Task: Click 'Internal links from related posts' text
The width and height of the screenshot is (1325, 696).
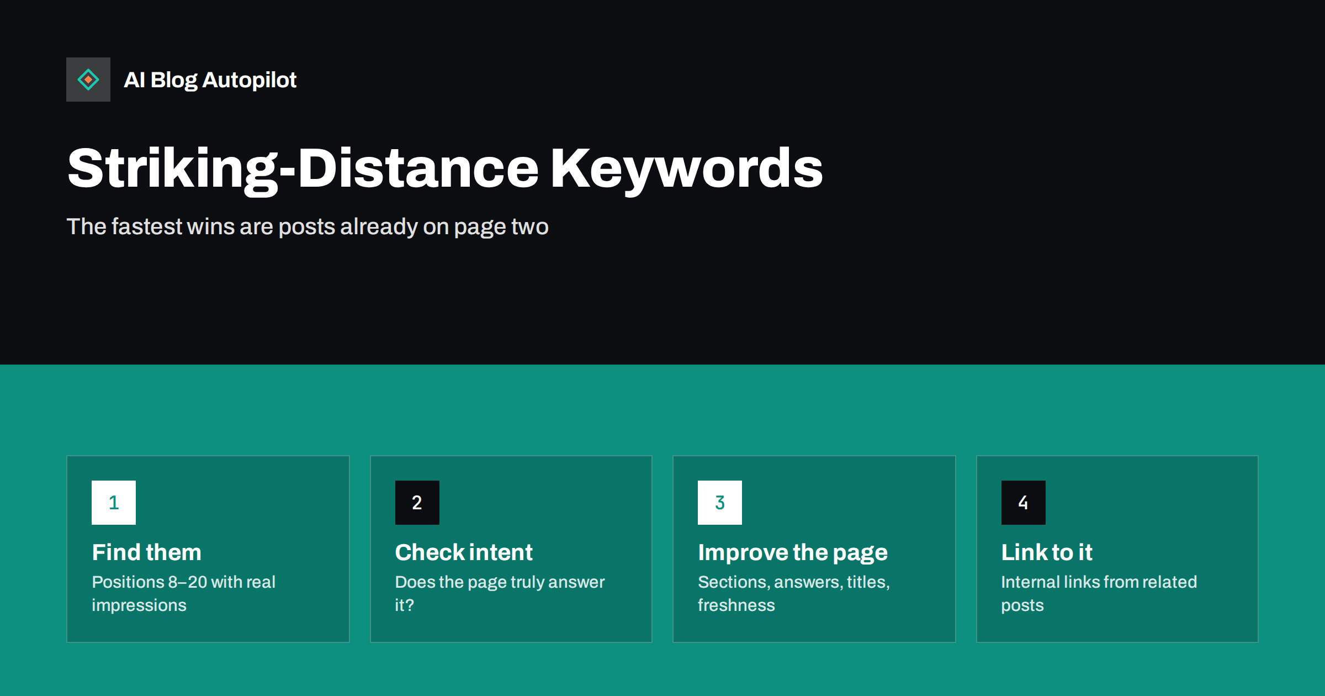Action: pos(1099,594)
